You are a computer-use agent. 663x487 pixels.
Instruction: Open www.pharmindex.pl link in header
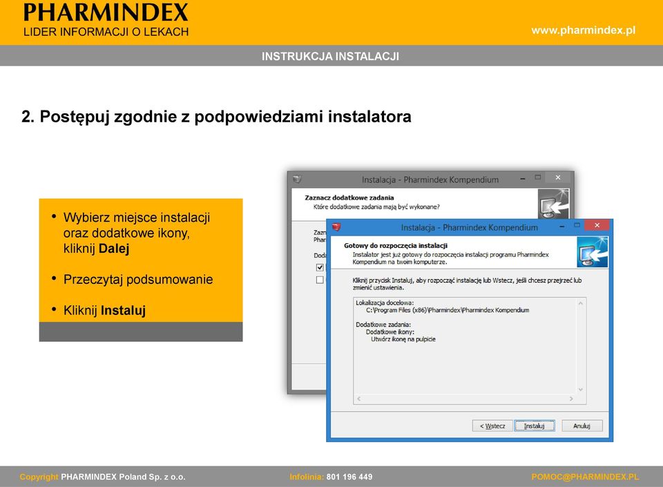point(584,30)
